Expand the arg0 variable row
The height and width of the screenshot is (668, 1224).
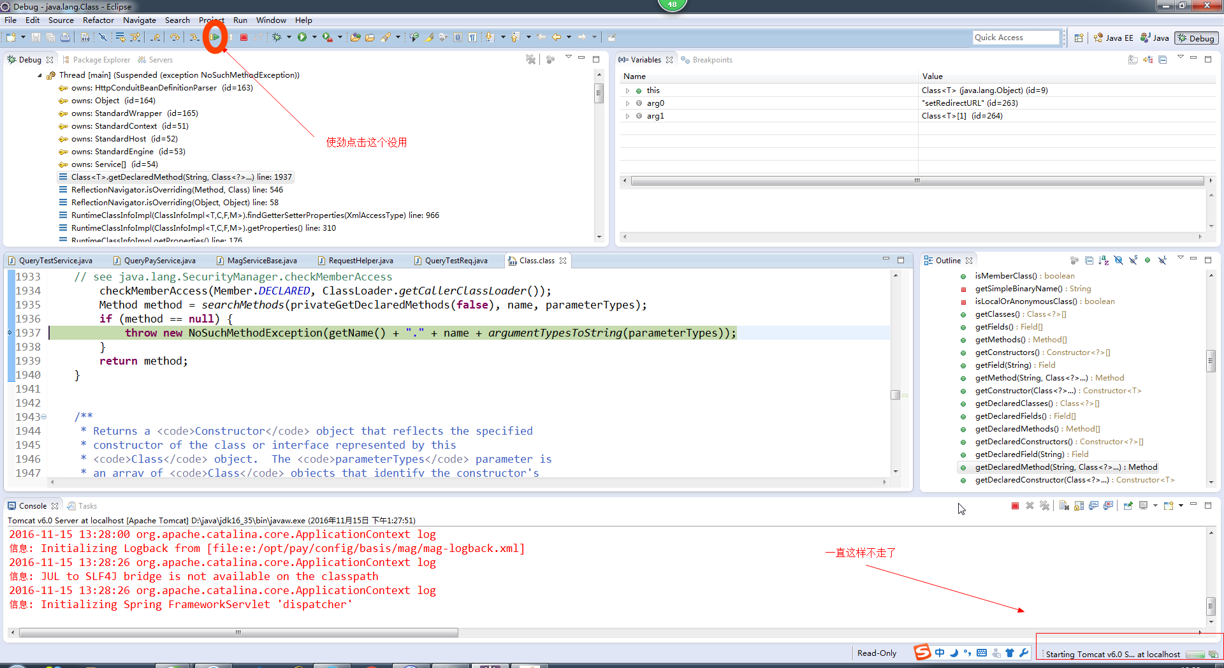(x=628, y=103)
